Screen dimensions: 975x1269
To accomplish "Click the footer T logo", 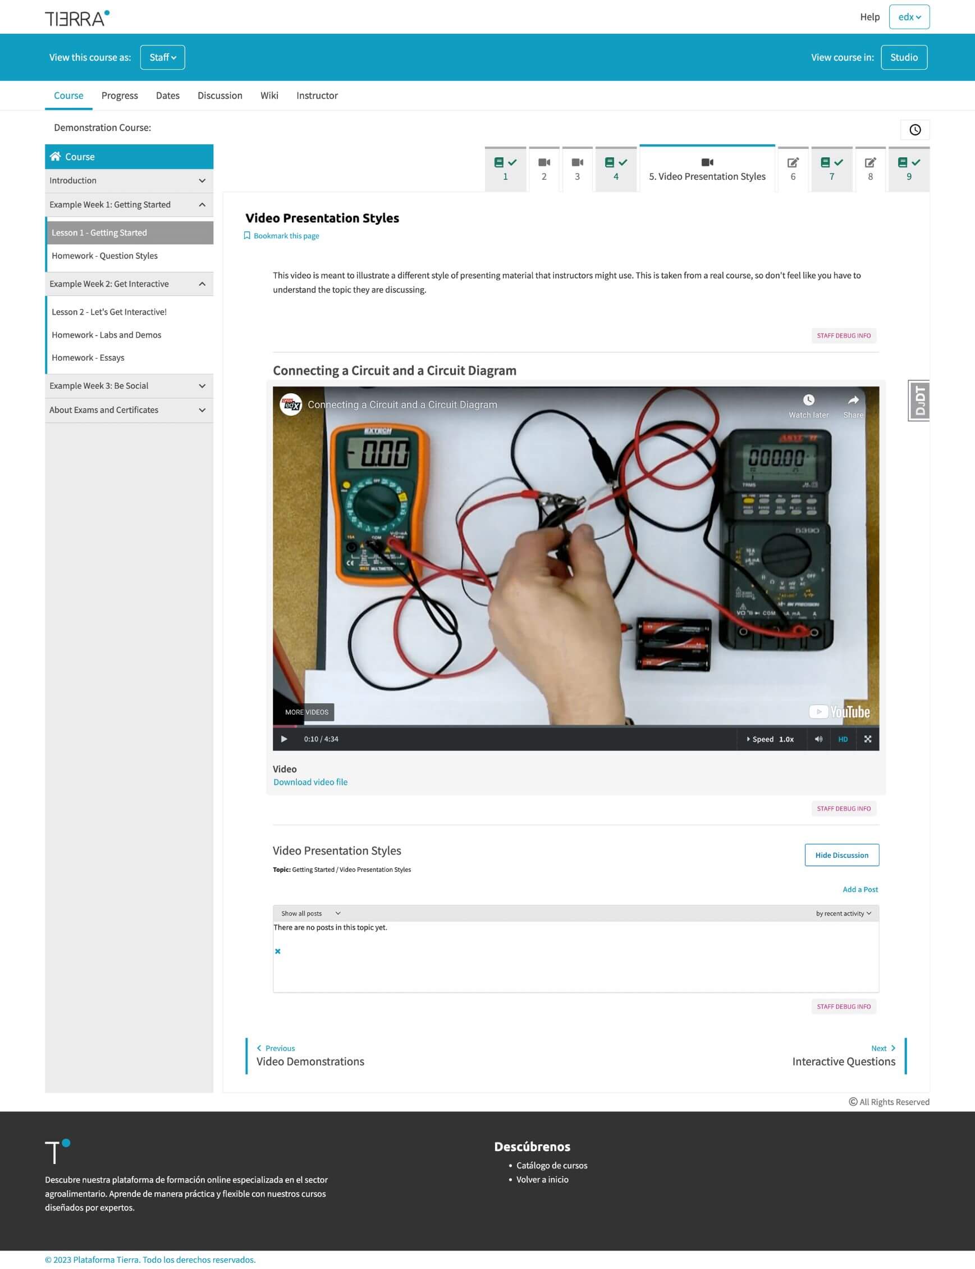I will [x=57, y=1151].
